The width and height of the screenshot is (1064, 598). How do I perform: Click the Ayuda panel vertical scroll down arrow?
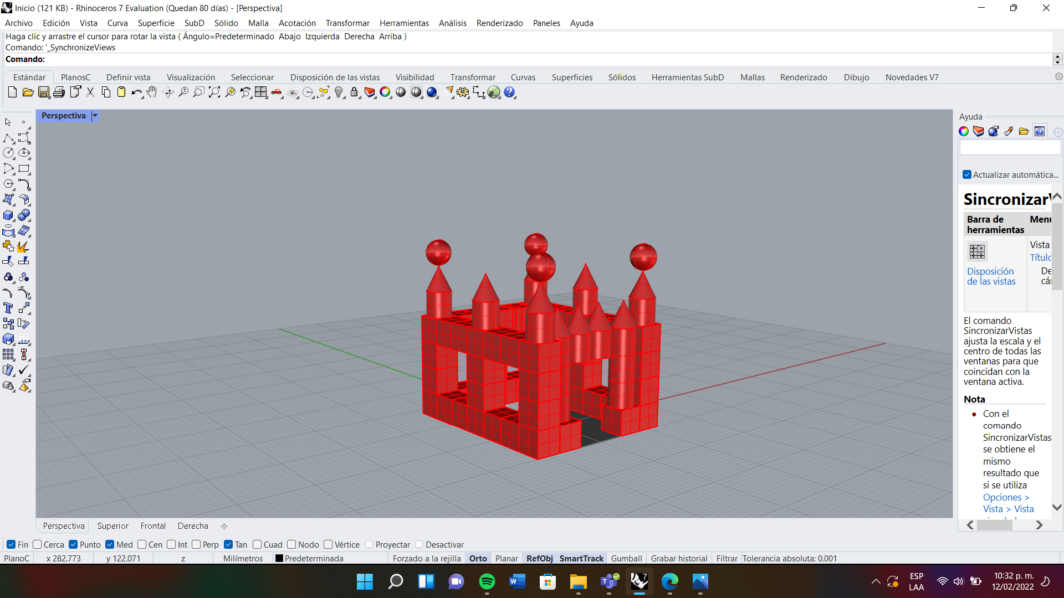point(1057,508)
